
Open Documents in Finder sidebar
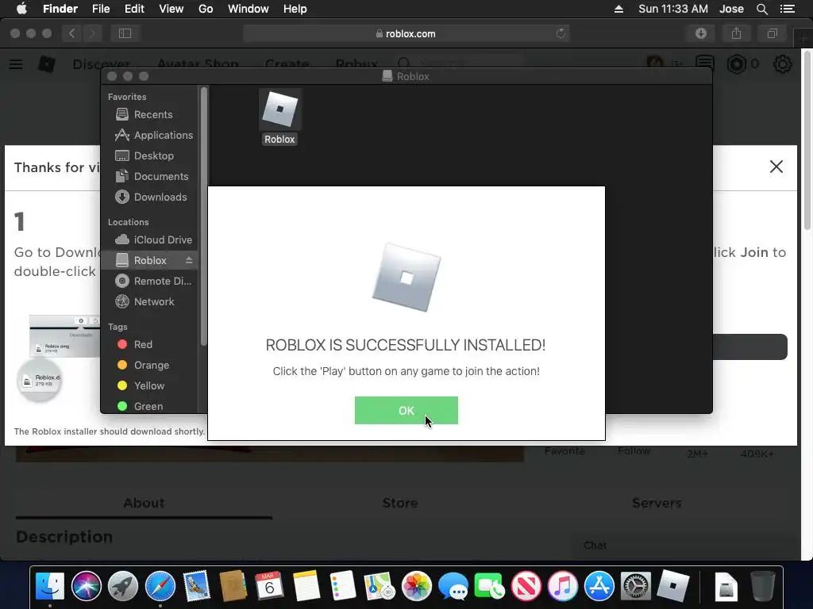click(152, 177)
